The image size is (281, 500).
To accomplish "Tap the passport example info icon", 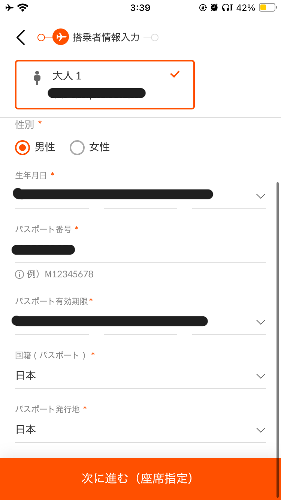I will click(19, 274).
